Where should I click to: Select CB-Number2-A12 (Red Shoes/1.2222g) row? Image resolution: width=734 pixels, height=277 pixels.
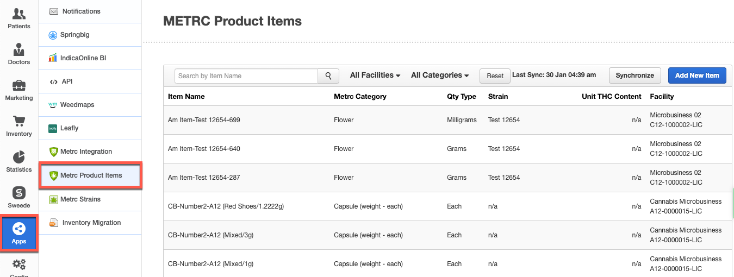[447, 206]
